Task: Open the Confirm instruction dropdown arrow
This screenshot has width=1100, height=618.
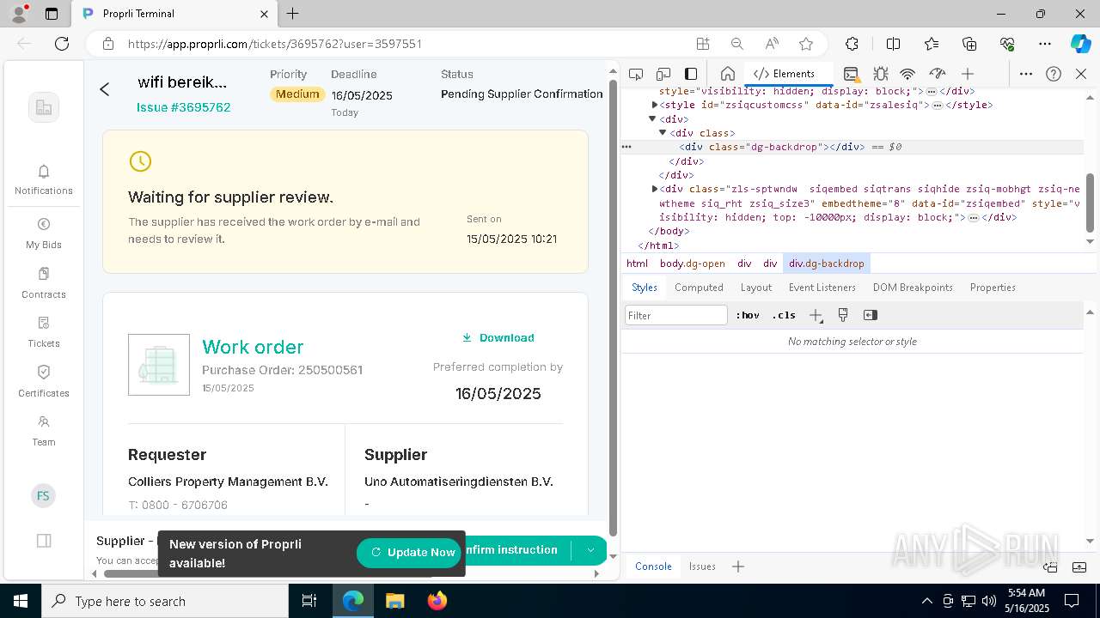Action: [590, 550]
